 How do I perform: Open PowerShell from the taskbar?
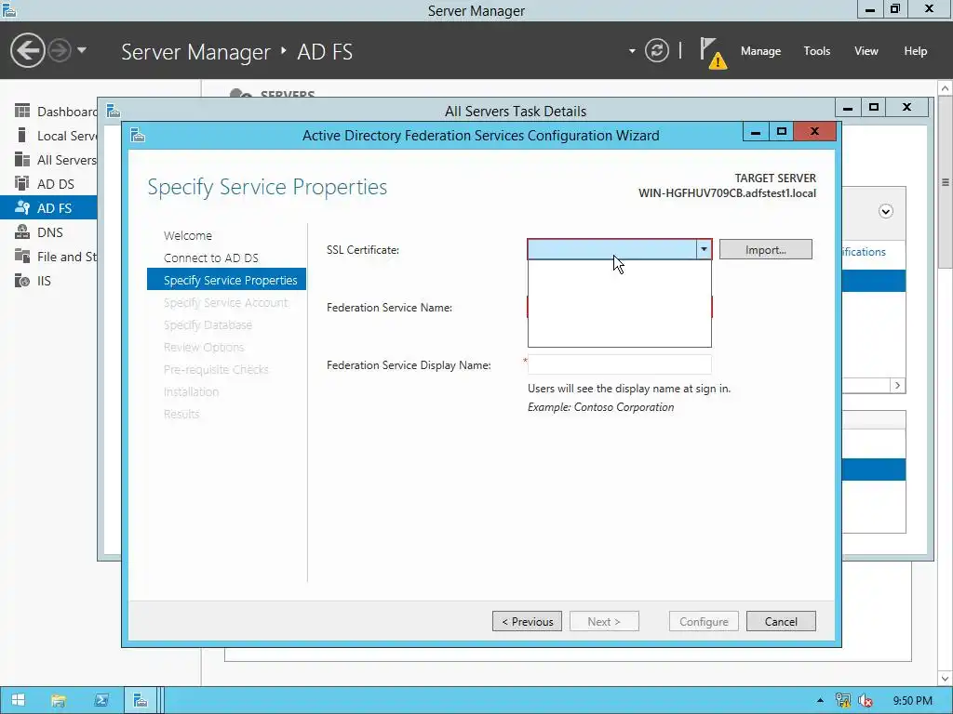point(101,700)
